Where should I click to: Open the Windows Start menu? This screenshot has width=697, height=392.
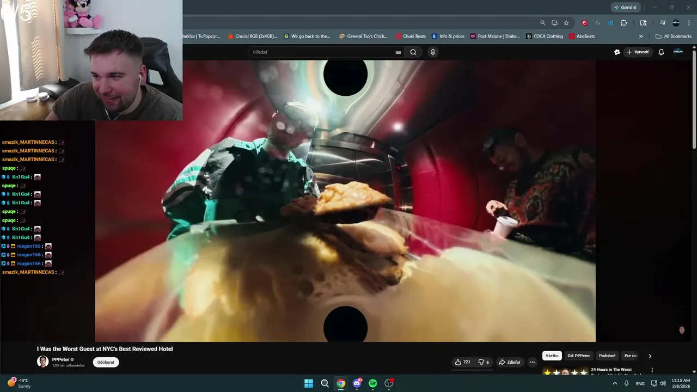coord(309,383)
